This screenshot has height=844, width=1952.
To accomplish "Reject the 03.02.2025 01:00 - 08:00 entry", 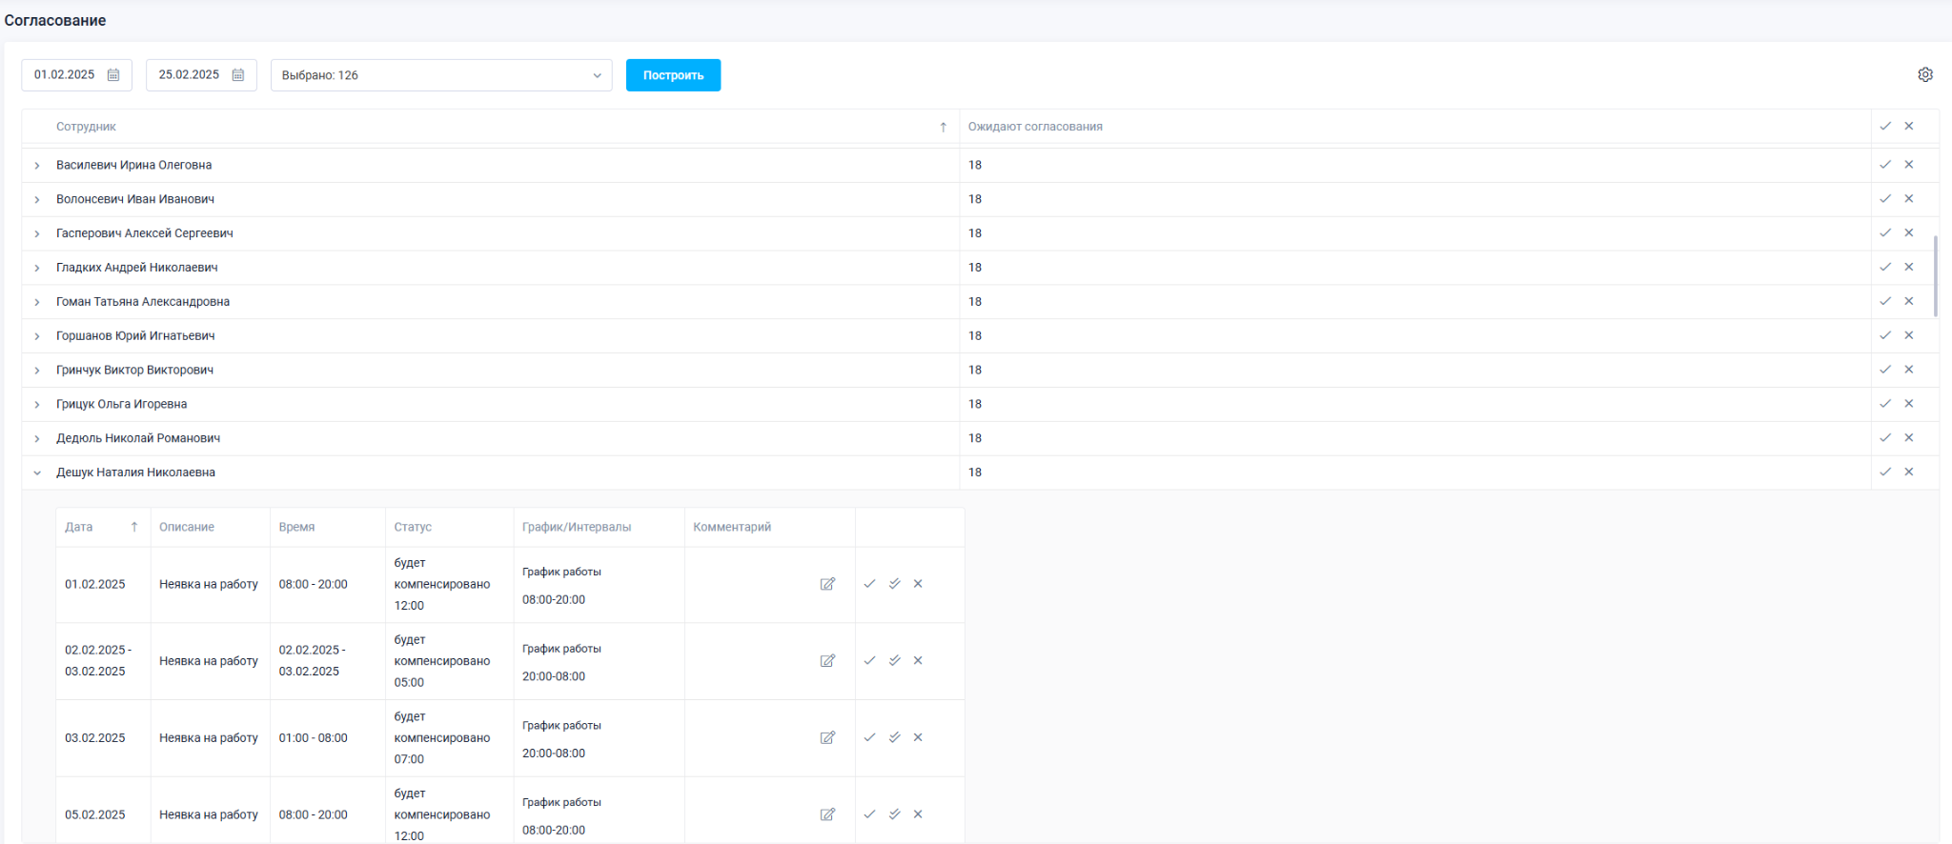I will point(918,737).
